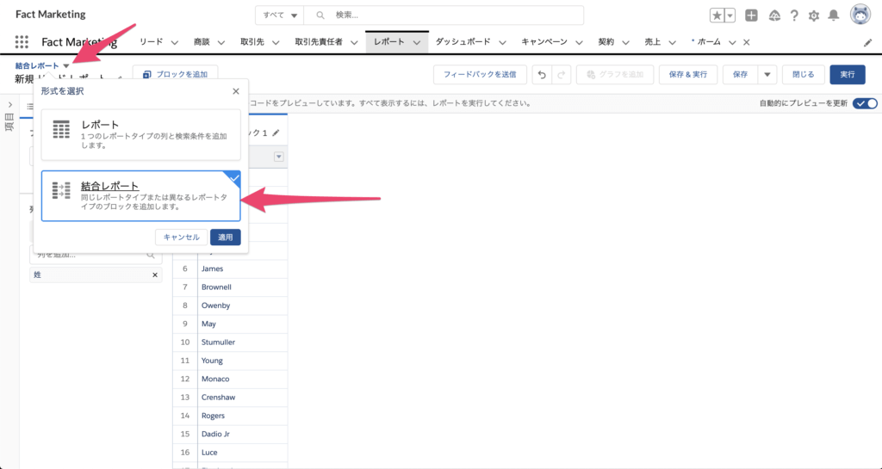Click the favorites star icon
This screenshot has width=882, height=469.
[717, 15]
